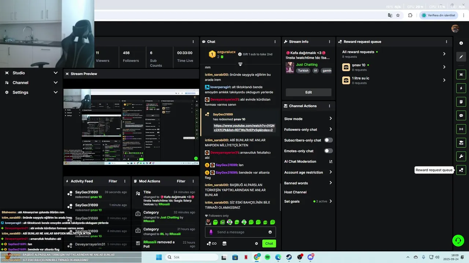469x263 pixels.
Task: Open the YouTube link in chat
Action: coord(244,127)
